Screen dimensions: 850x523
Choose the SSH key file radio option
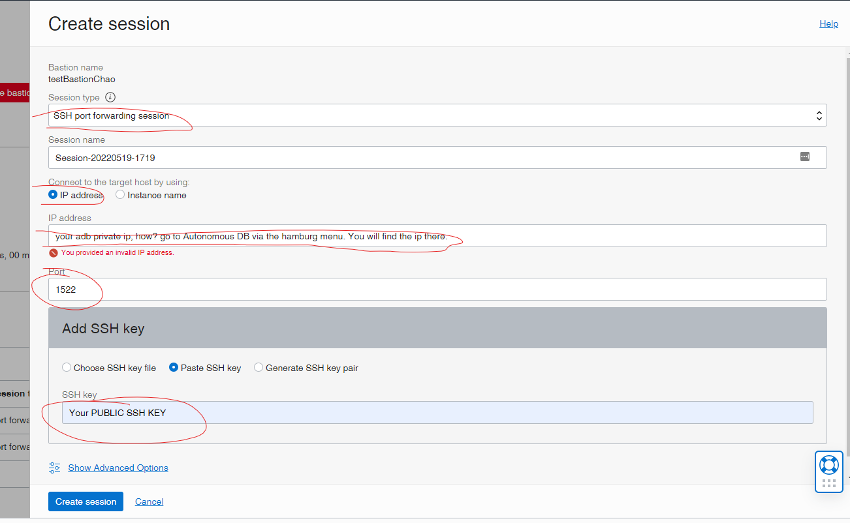click(x=67, y=368)
